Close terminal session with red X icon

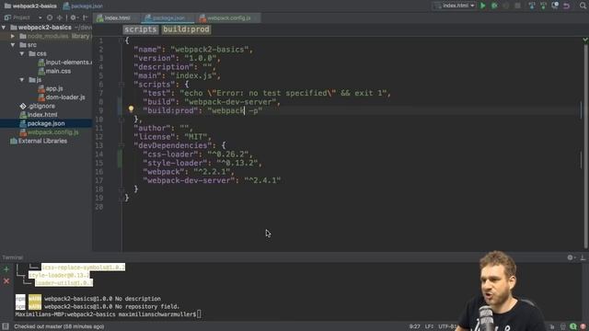6,280
